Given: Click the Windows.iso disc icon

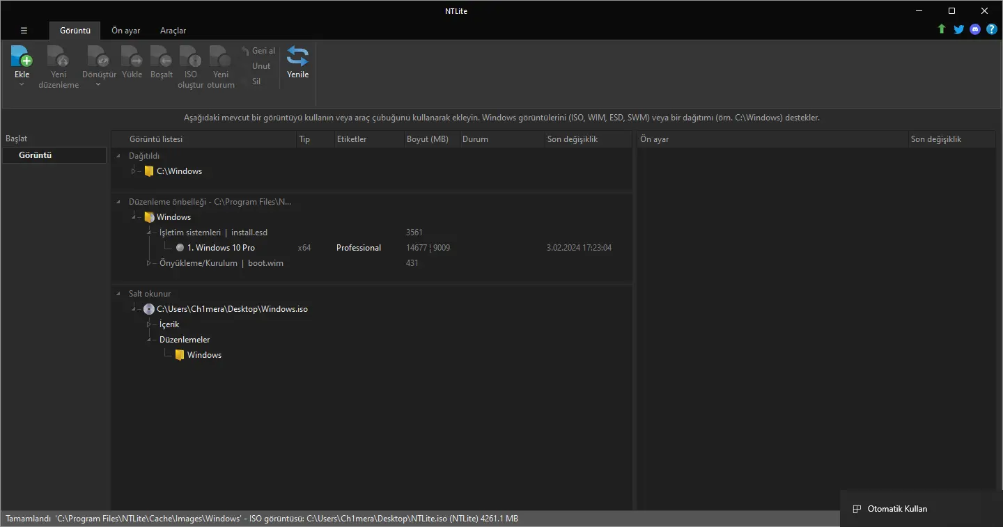Looking at the screenshot, I should pyautogui.click(x=149, y=309).
